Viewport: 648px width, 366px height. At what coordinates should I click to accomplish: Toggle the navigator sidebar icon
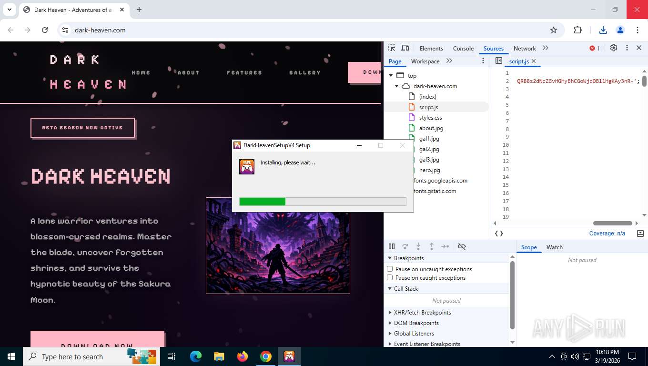click(x=499, y=61)
